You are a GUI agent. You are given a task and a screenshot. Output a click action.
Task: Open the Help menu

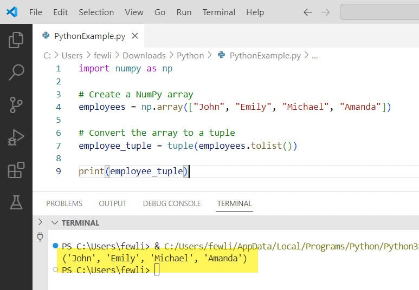click(x=255, y=12)
